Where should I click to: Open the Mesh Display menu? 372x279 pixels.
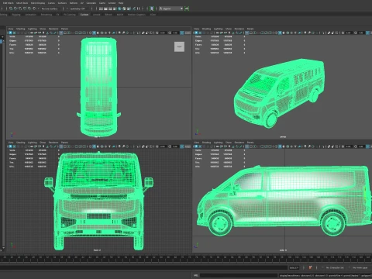point(38,3)
